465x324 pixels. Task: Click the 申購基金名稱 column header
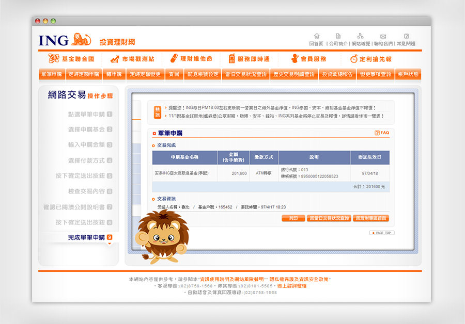tap(185, 157)
